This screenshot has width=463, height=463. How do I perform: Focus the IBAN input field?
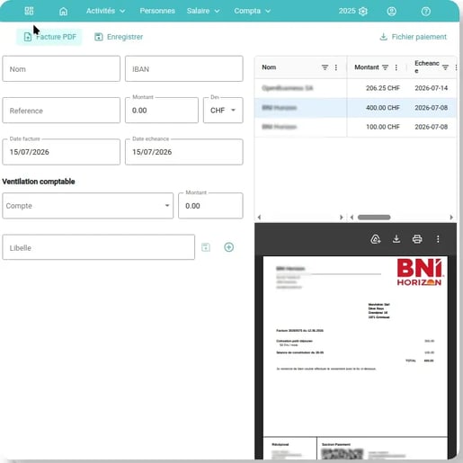click(x=184, y=68)
